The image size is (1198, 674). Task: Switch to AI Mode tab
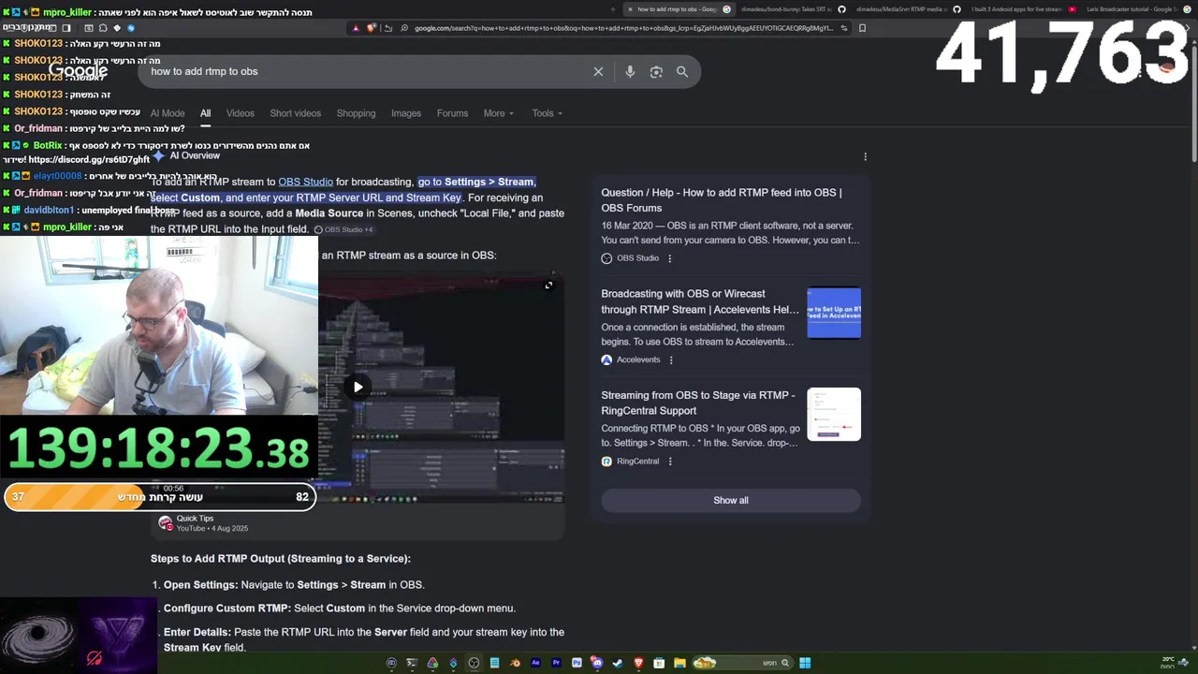168,113
